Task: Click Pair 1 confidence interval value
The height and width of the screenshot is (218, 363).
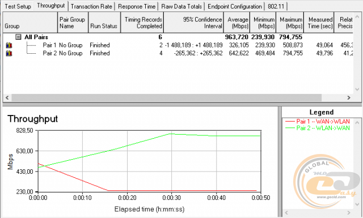Action: [x=193, y=45]
